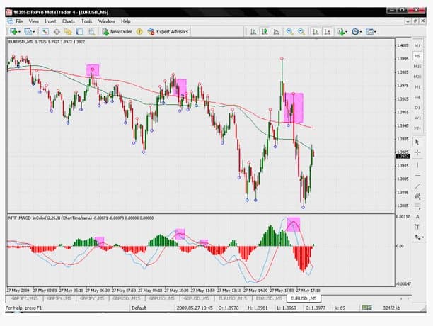Click the zoom out magnifier icon
Image resolution: width=433 pixels, height=326 pixels.
[302, 32]
